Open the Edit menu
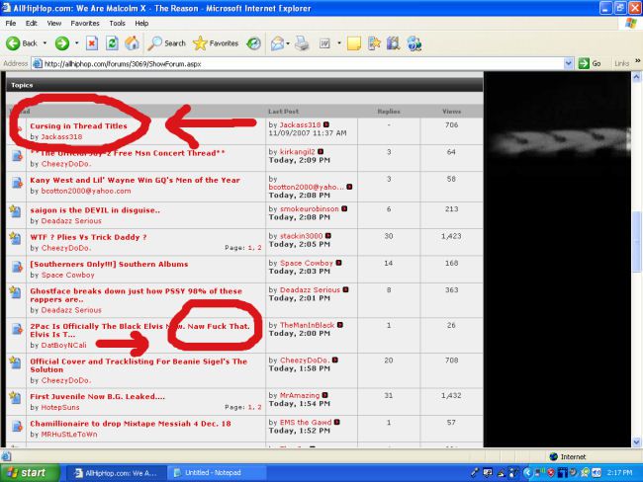 click(x=32, y=24)
